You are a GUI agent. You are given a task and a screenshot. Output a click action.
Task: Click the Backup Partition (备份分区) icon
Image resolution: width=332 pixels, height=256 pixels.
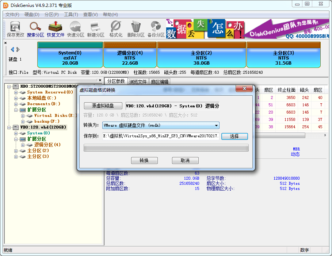pos(156,29)
